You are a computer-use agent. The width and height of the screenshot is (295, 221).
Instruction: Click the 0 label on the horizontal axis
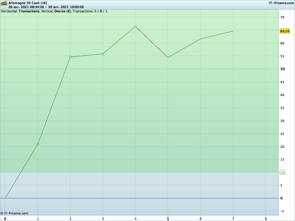[5, 219]
